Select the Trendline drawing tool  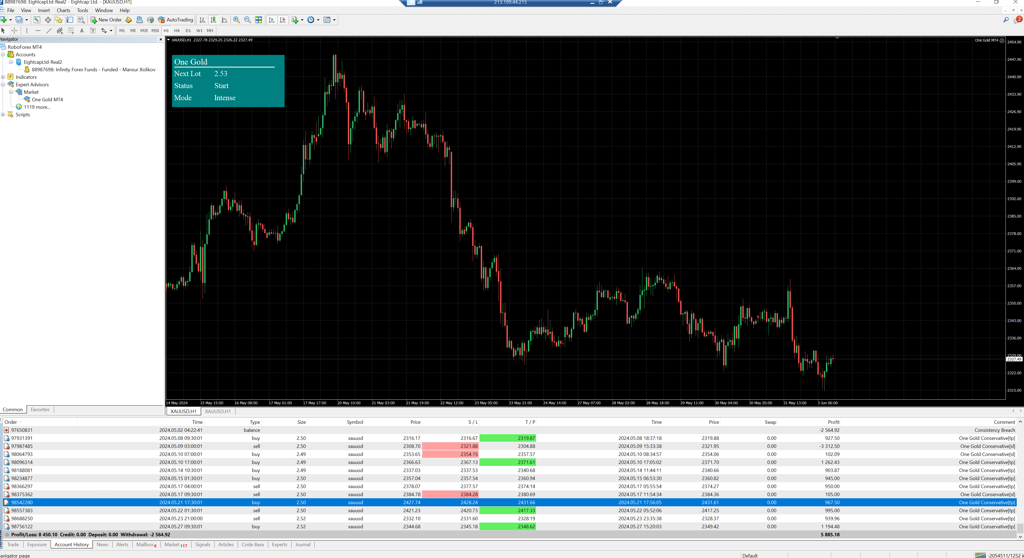[49, 31]
